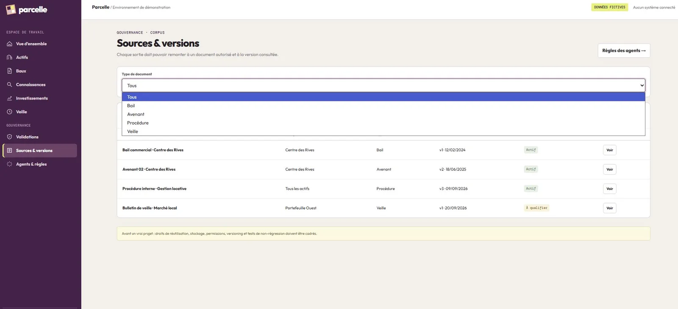Click the 'Données fictives' badge

tap(609, 7)
